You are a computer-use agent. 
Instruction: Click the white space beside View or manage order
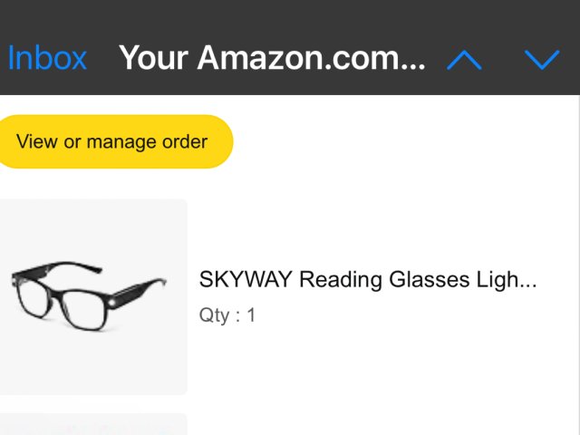pyautogui.click(x=408, y=141)
